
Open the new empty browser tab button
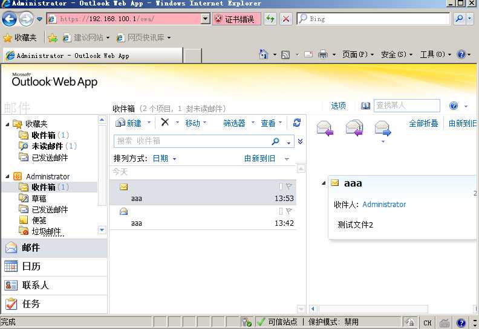192,56
